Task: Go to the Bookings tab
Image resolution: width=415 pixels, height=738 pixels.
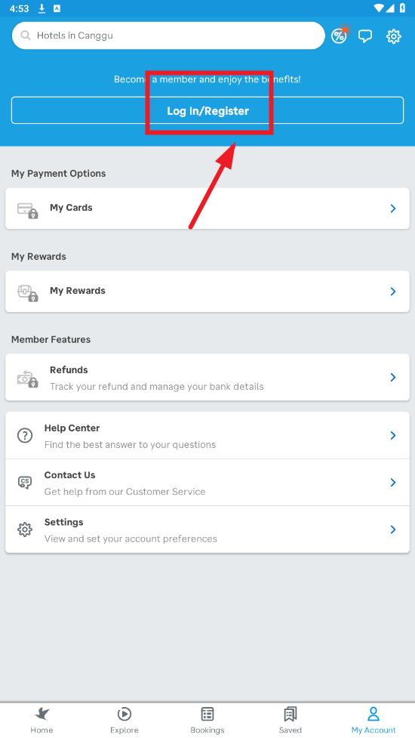Action: [207, 720]
